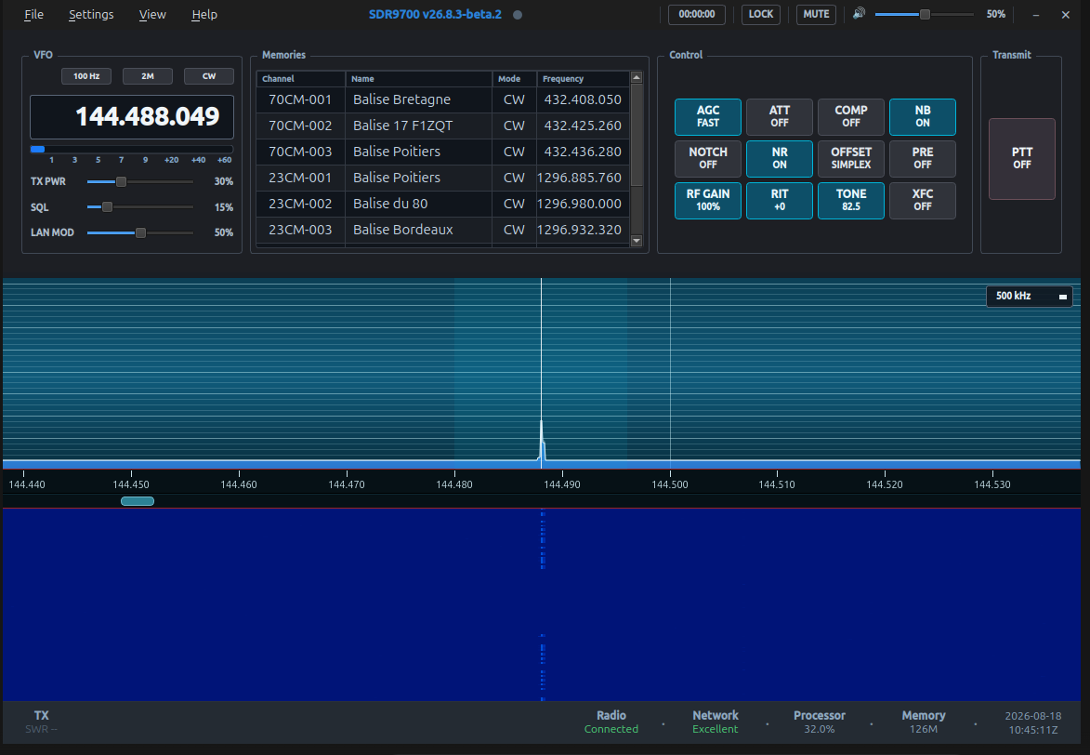The image size is (1090, 755).
Task: Click the TX SWR indicator
Action: 42,722
